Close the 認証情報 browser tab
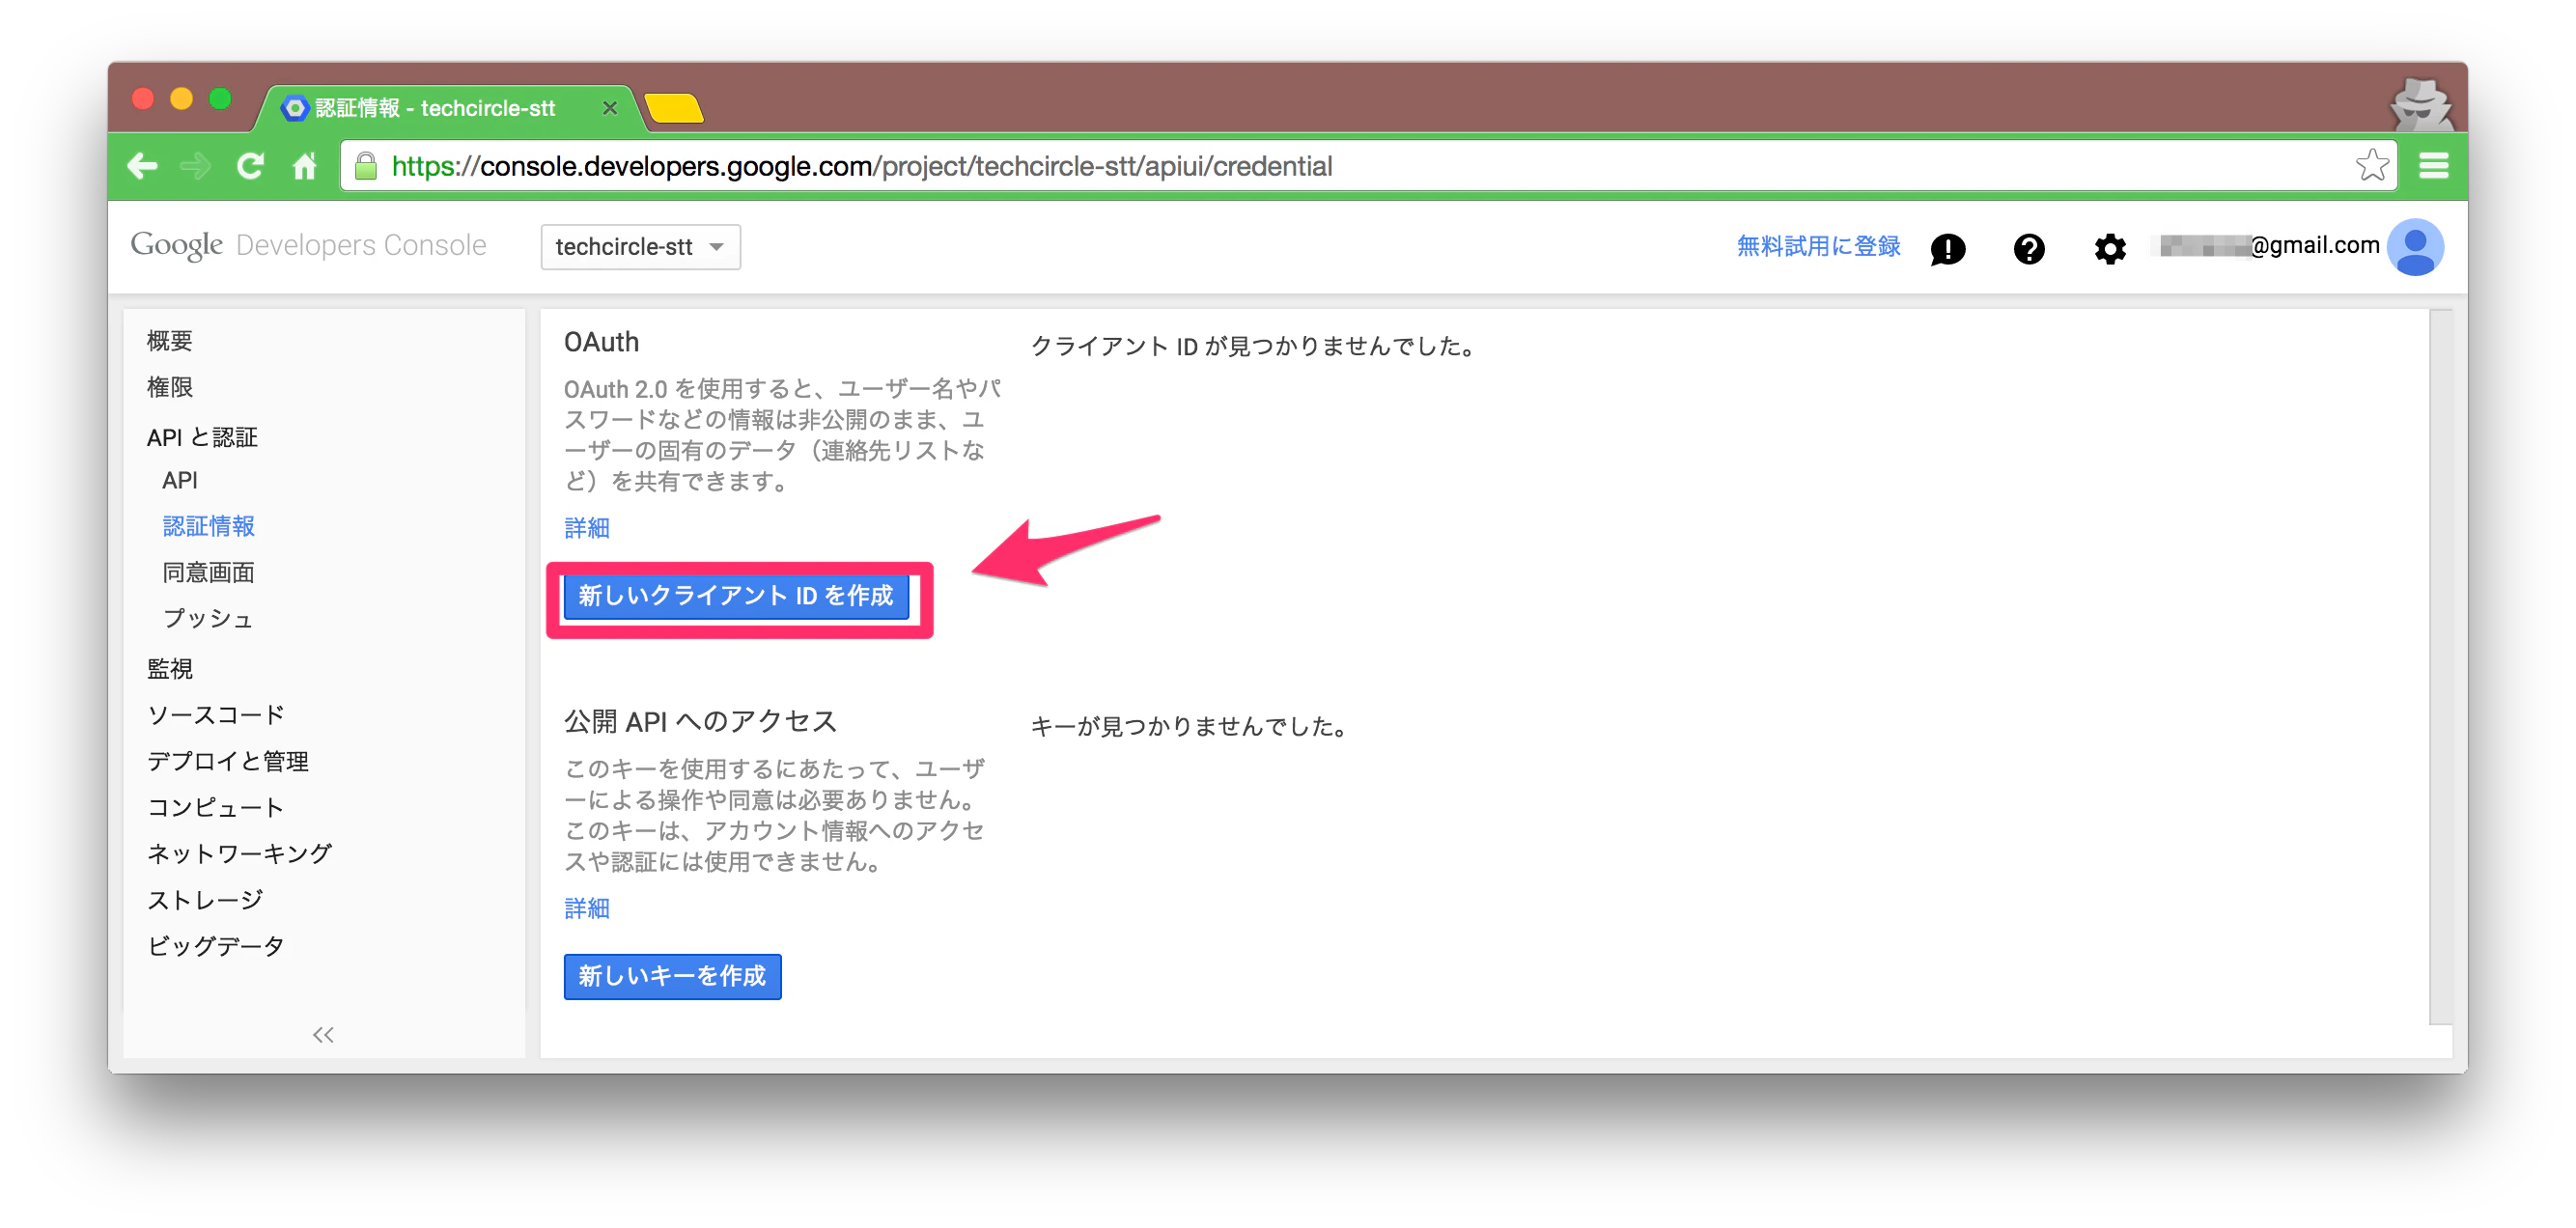Image resolution: width=2576 pixels, height=1228 pixels. tap(609, 108)
